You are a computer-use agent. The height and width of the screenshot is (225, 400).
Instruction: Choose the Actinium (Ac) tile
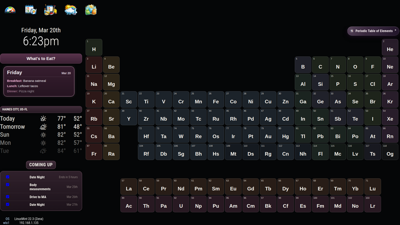click(129, 204)
